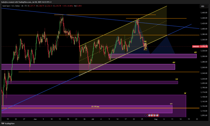
Task: Click the 10 date on time axis
Action: [x=51, y=119]
